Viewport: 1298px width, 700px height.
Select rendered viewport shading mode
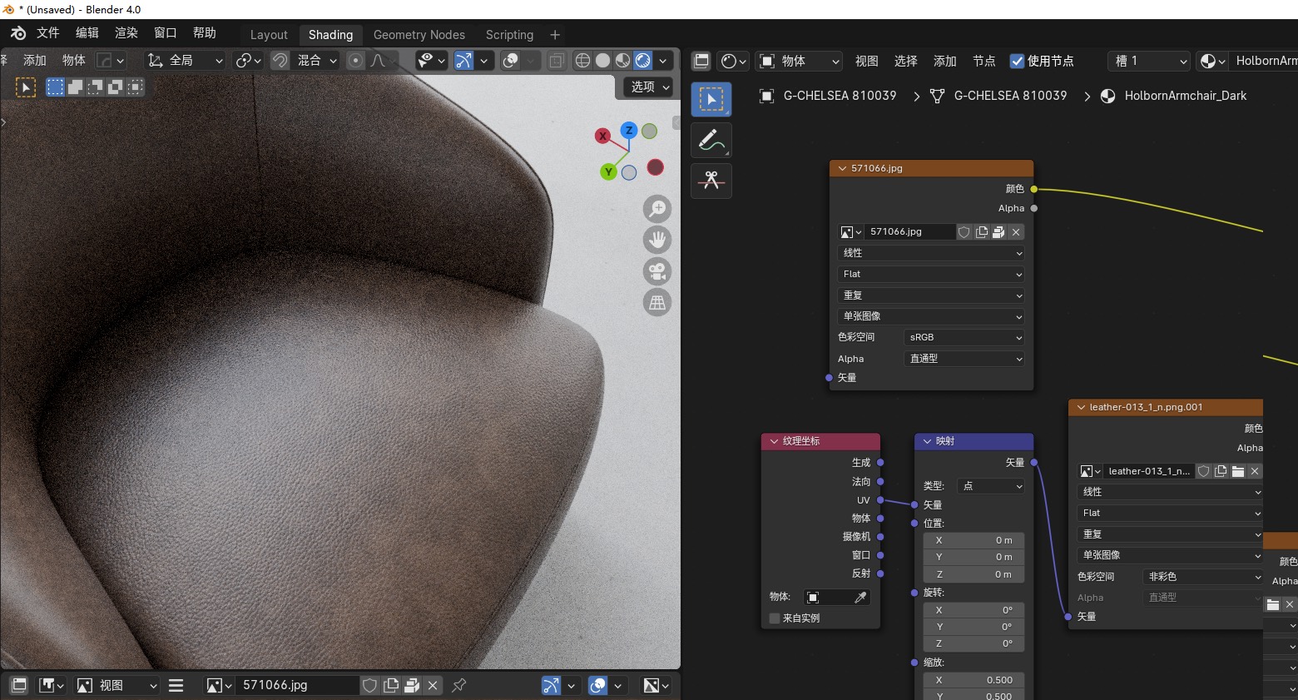pos(643,61)
